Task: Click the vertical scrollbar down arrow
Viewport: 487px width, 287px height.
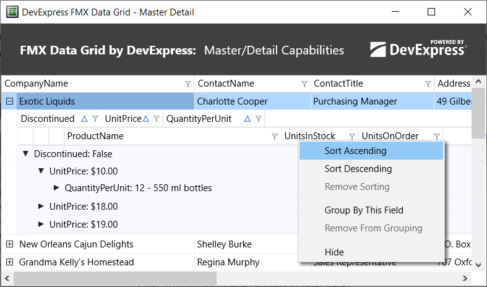Action: coord(478,265)
